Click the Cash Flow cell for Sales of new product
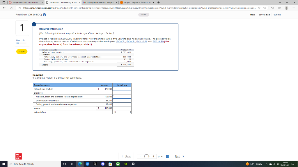This screenshot has height=167, width=298. 121,88
